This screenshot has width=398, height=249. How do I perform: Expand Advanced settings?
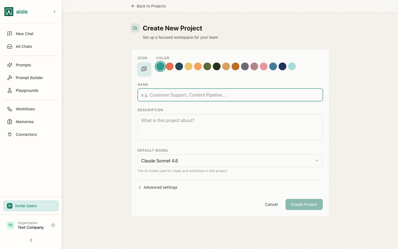coord(158,187)
